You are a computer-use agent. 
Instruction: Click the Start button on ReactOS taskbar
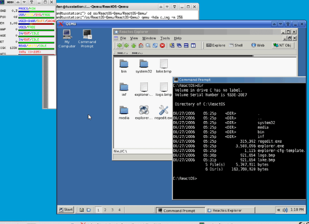[66, 209]
